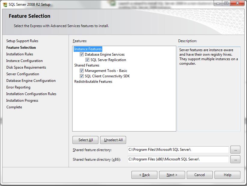Image resolution: width=247 pixels, height=186 pixels.
Task: Click the Unselect All button
Action: point(113,140)
